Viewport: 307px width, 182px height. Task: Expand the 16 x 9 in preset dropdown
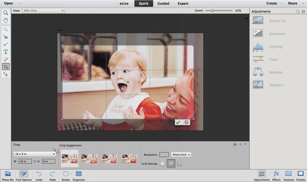pos(35,154)
